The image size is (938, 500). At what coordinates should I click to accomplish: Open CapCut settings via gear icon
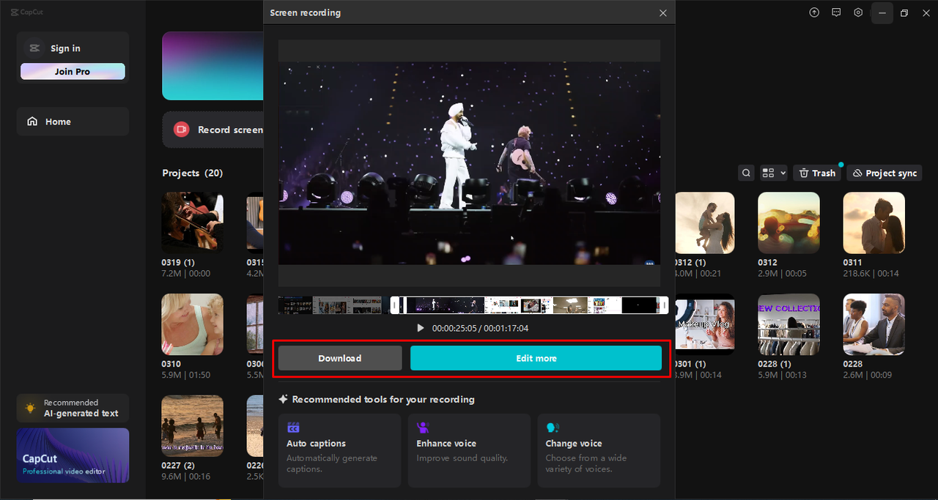coord(858,12)
